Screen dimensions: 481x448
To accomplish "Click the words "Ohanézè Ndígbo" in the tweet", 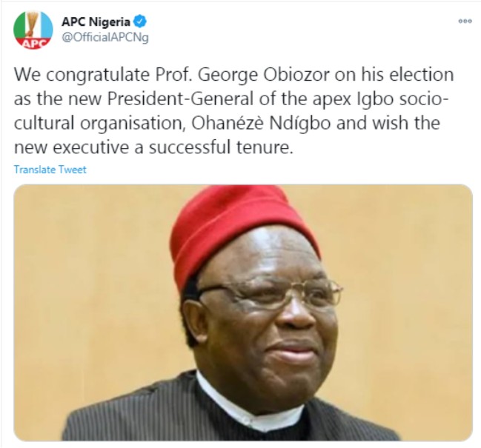I will [x=261, y=123].
